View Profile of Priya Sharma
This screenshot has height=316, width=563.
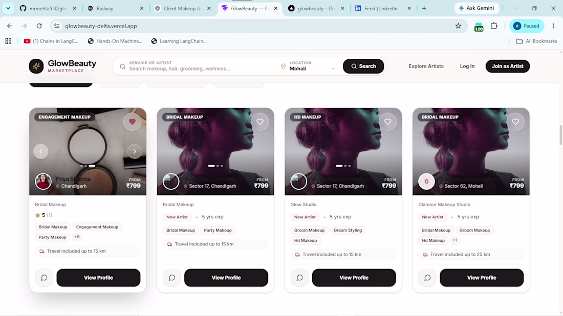[98, 278]
